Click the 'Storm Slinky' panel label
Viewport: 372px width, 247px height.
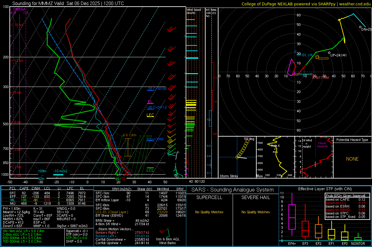tap(229, 176)
